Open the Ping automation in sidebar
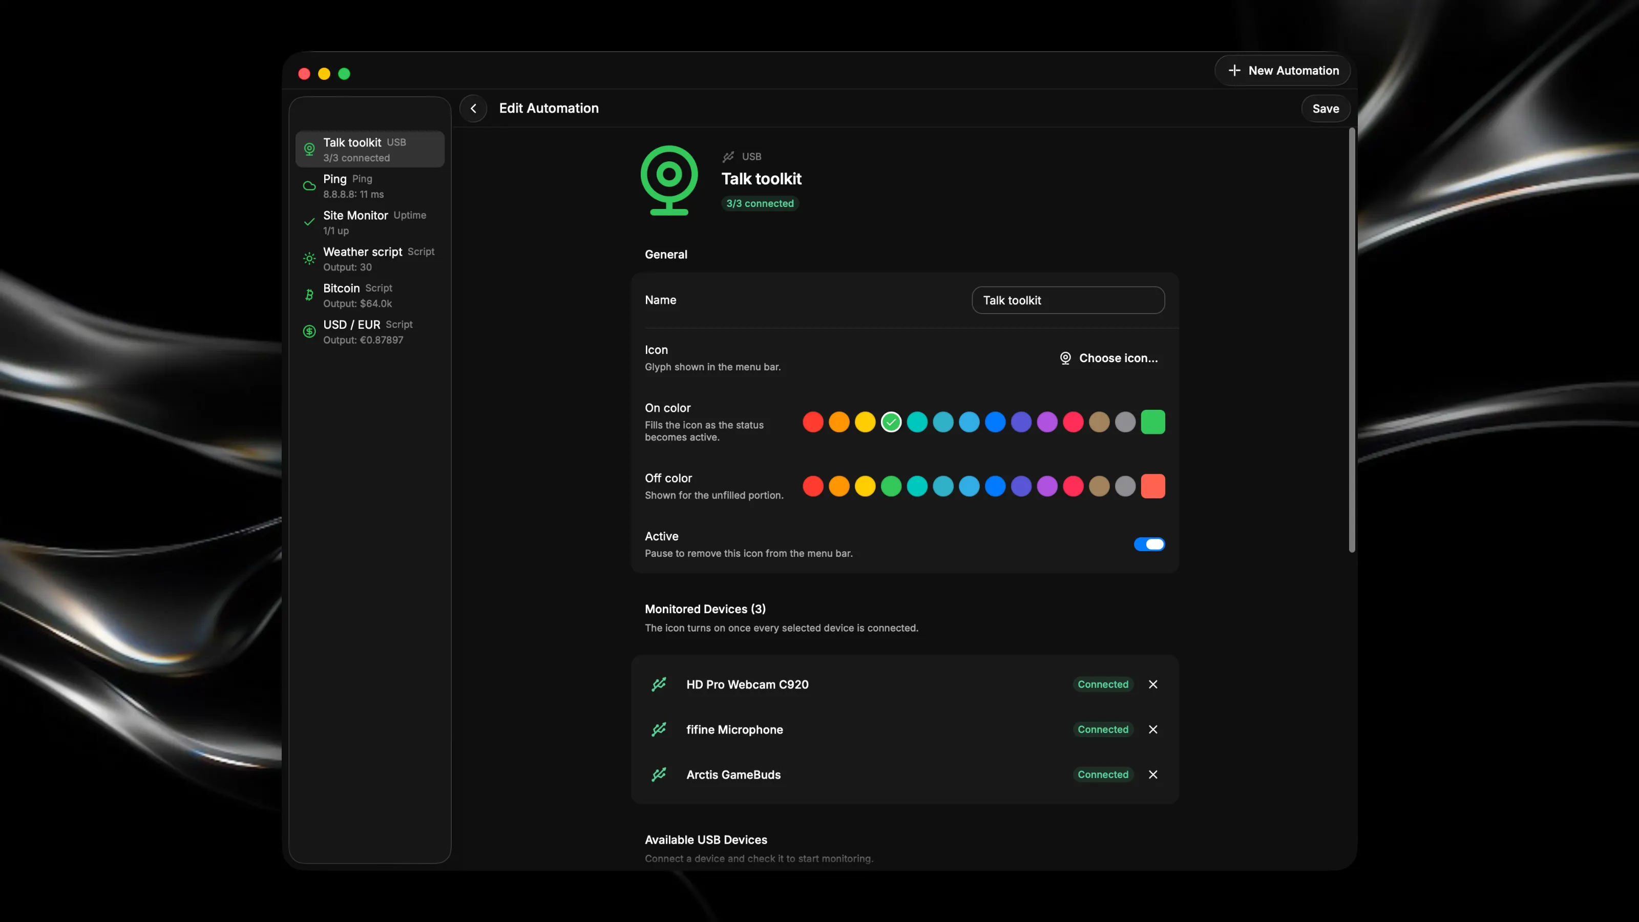 tap(370, 186)
